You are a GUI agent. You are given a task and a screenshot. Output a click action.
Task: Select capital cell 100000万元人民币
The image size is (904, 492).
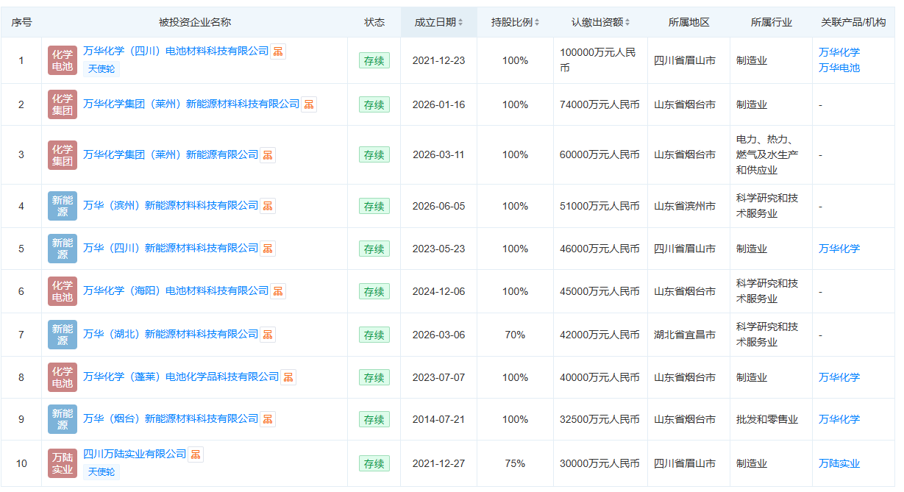click(x=599, y=60)
